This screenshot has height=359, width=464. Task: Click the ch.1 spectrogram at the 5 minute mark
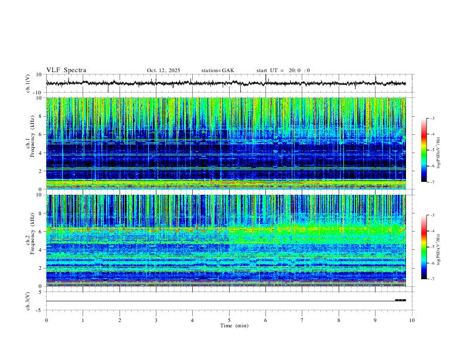point(229,143)
